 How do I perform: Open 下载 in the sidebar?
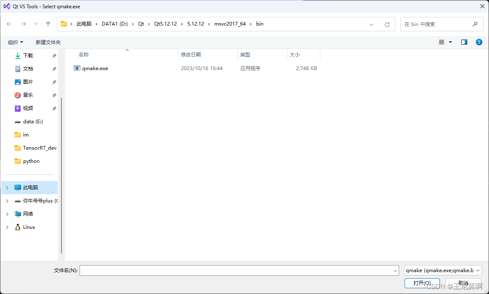coord(28,56)
